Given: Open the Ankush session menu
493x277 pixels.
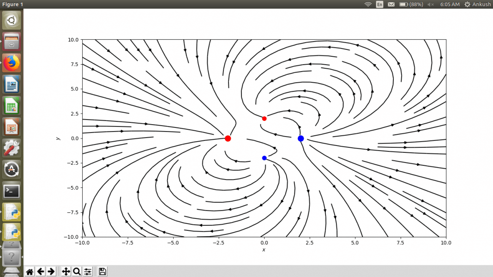Looking at the screenshot, I should (477, 4).
